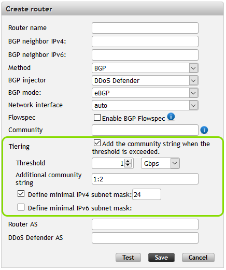
Task: Uncheck Define minimal IPv4 subnet mask
Action: 21,194
